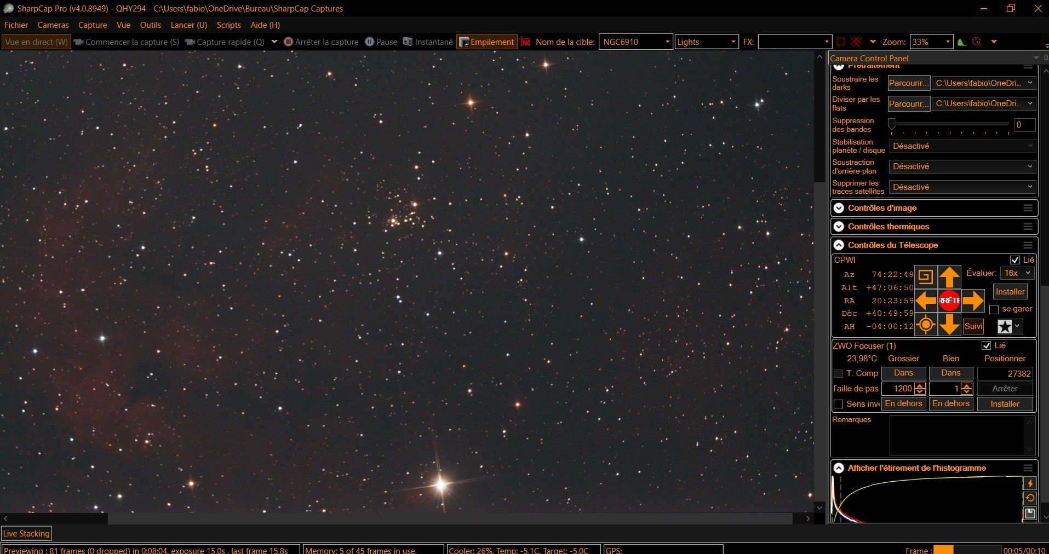This screenshot has height=554, width=1049.
Task: Click the red focus-assist target toolbar icon
Action: pos(977,42)
